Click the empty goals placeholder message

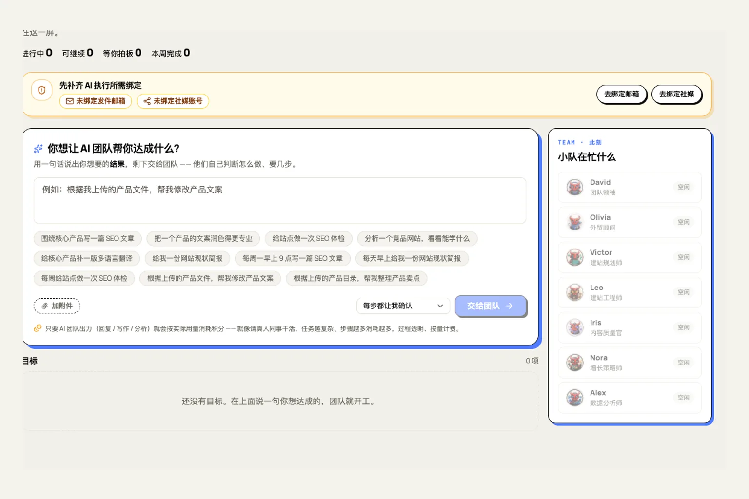coord(280,402)
